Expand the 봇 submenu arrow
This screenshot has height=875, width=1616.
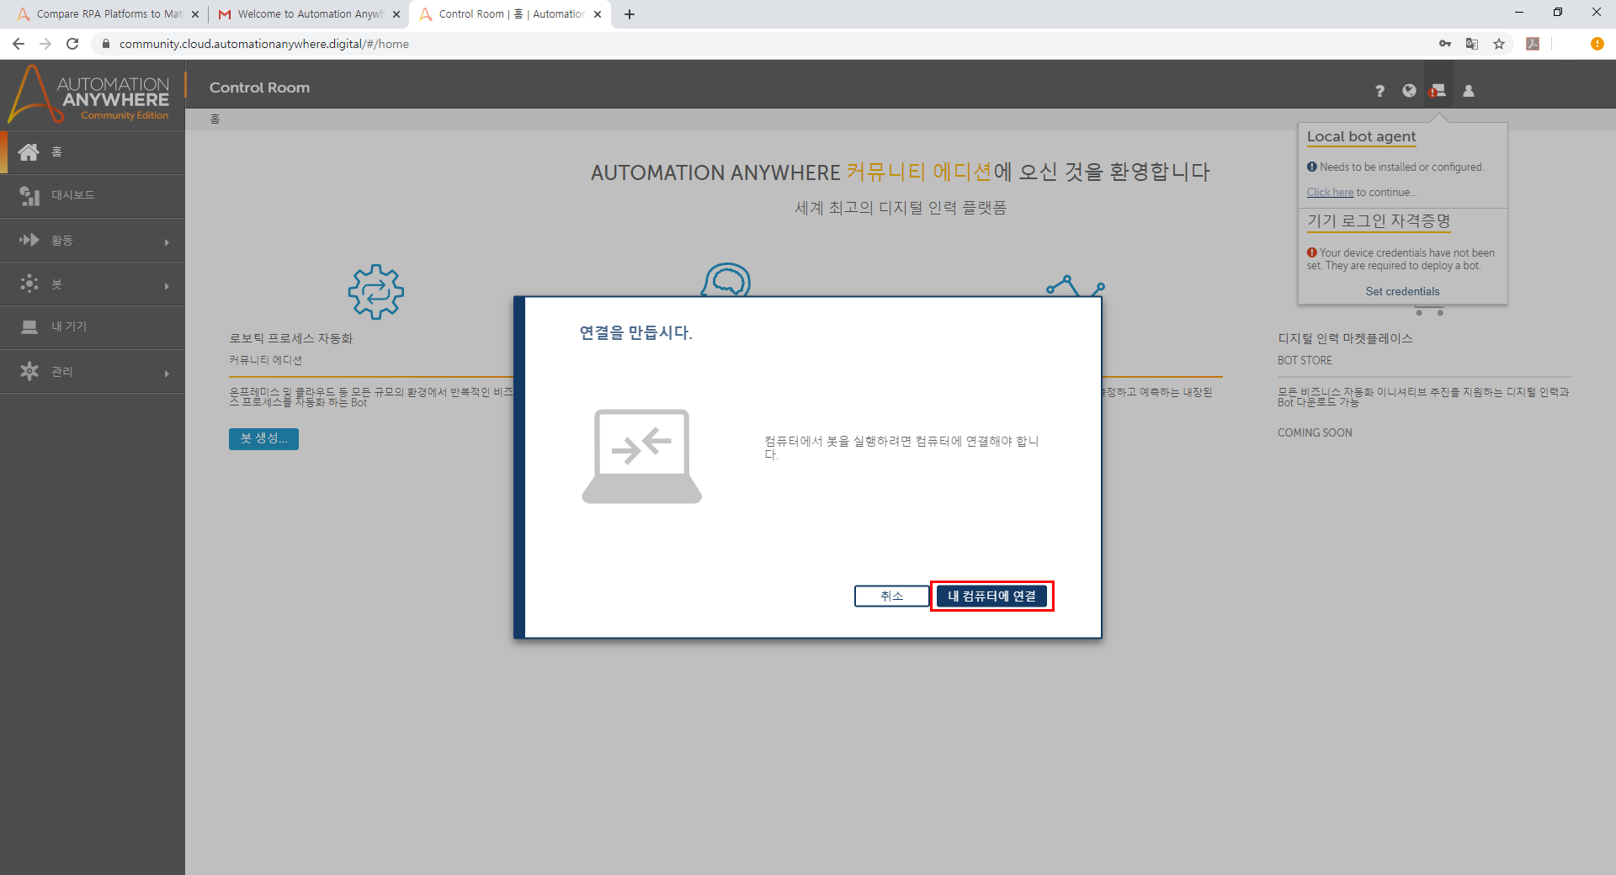[x=167, y=286]
